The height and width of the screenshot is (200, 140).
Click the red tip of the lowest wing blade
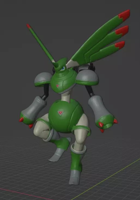pos(120,45)
